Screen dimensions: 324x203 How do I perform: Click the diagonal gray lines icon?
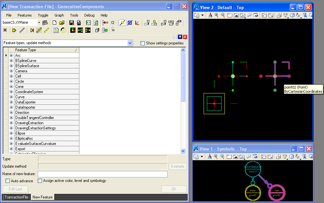[22, 30]
